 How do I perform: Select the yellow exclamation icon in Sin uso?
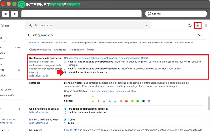click(132, 101)
